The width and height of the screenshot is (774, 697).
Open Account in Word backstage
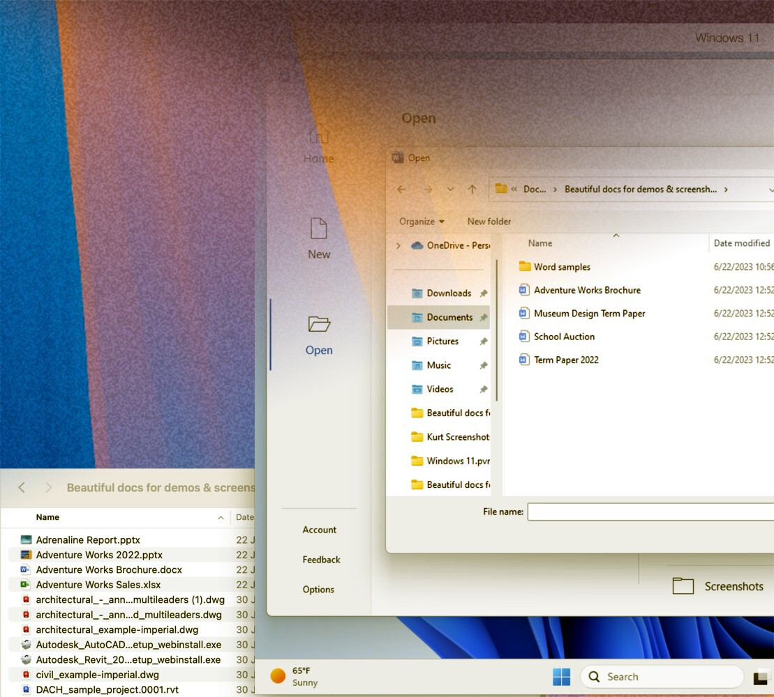[x=319, y=530]
